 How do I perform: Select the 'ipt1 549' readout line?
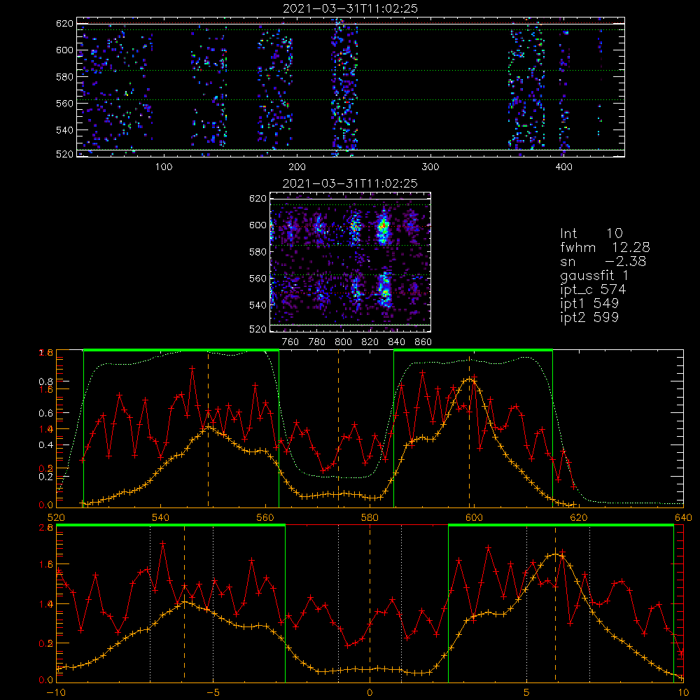pos(589,304)
